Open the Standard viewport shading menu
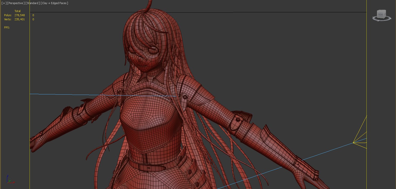 click(33, 3)
